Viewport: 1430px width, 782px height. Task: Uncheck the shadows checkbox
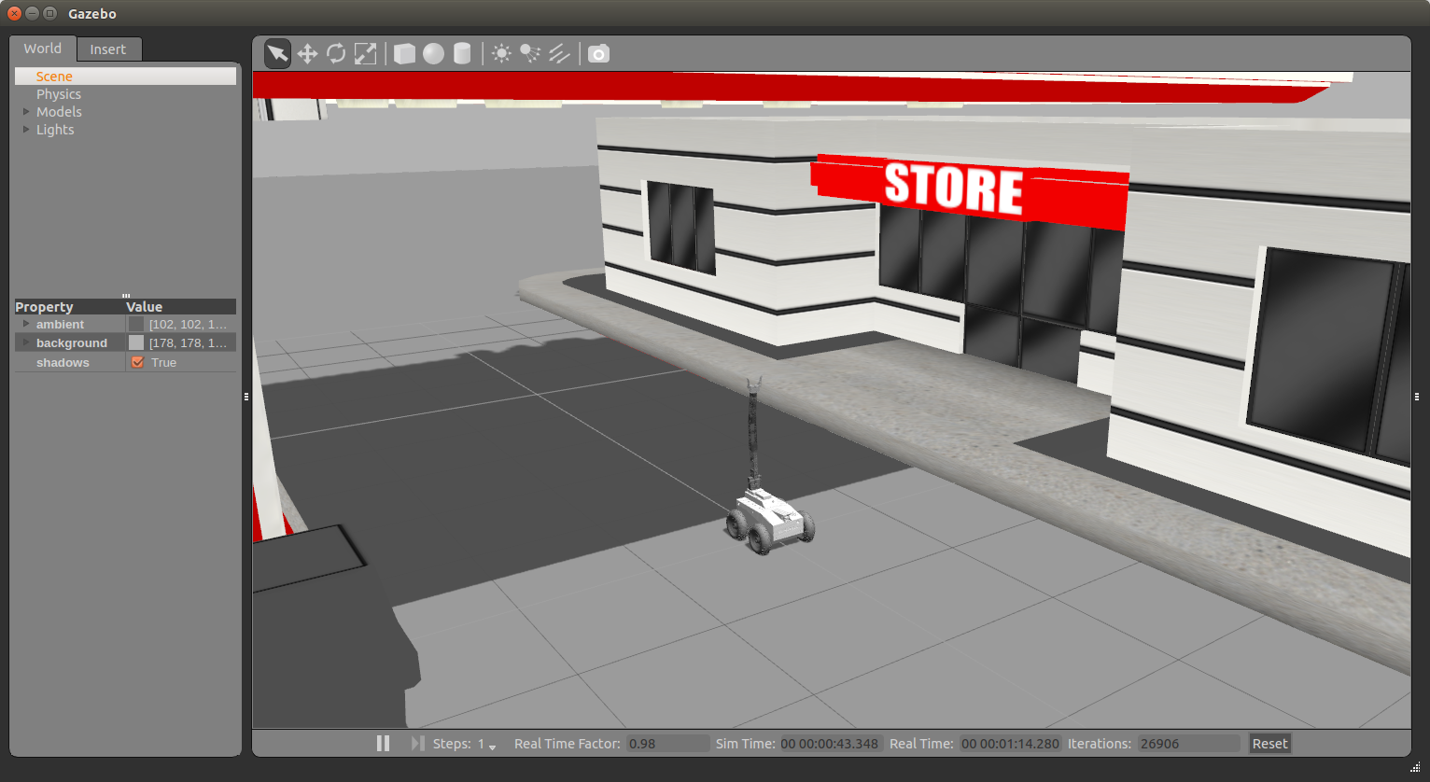pos(137,362)
